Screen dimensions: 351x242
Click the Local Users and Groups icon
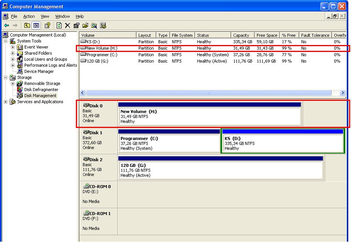[x=20, y=59]
